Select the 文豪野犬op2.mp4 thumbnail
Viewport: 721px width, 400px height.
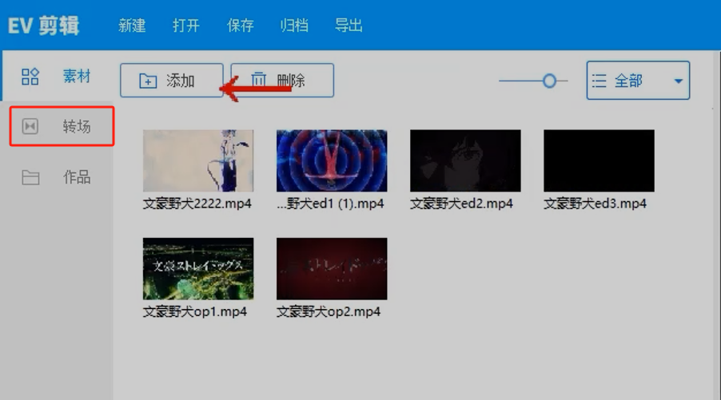click(x=332, y=268)
